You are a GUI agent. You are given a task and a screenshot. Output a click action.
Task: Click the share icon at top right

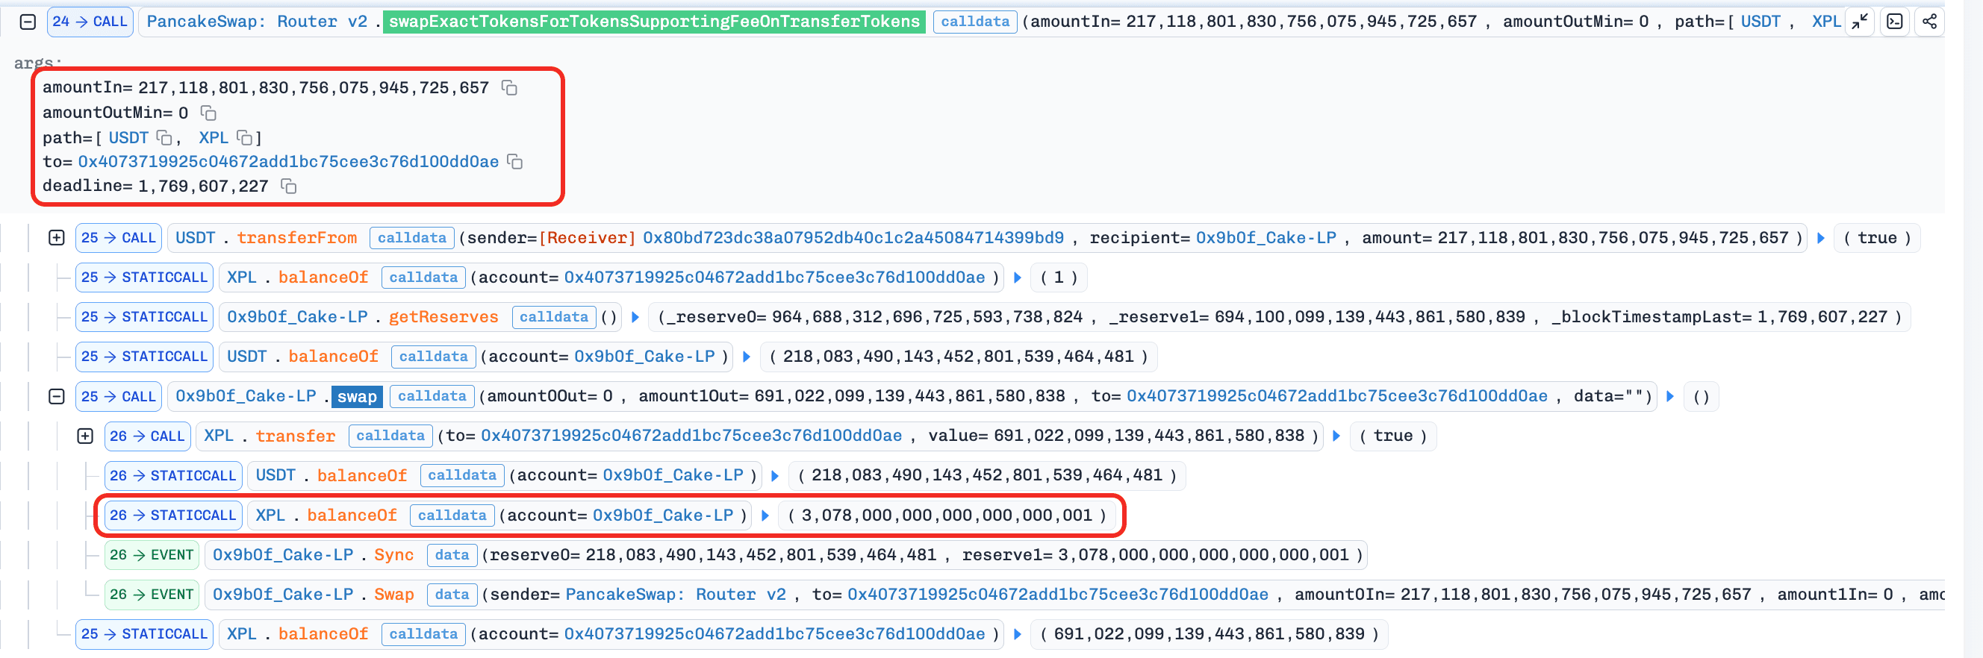click(1929, 22)
